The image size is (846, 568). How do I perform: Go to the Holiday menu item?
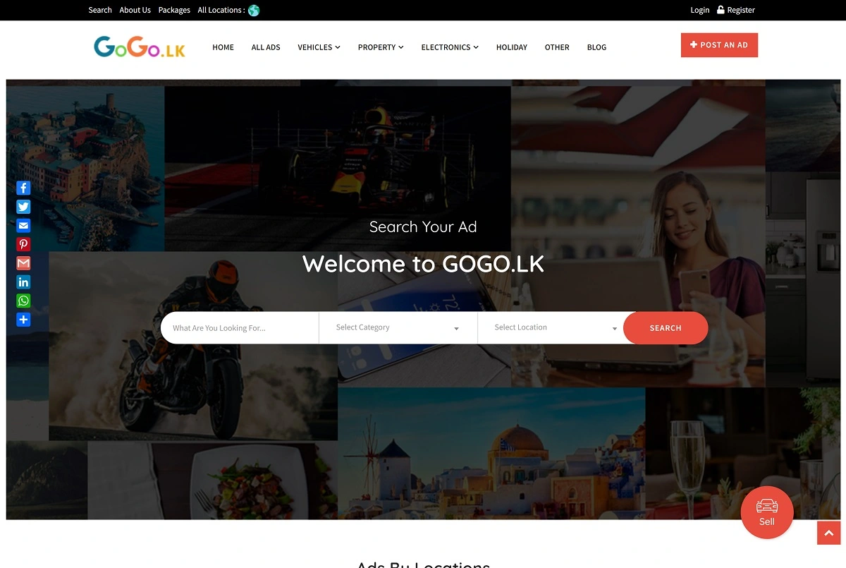[512, 47]
